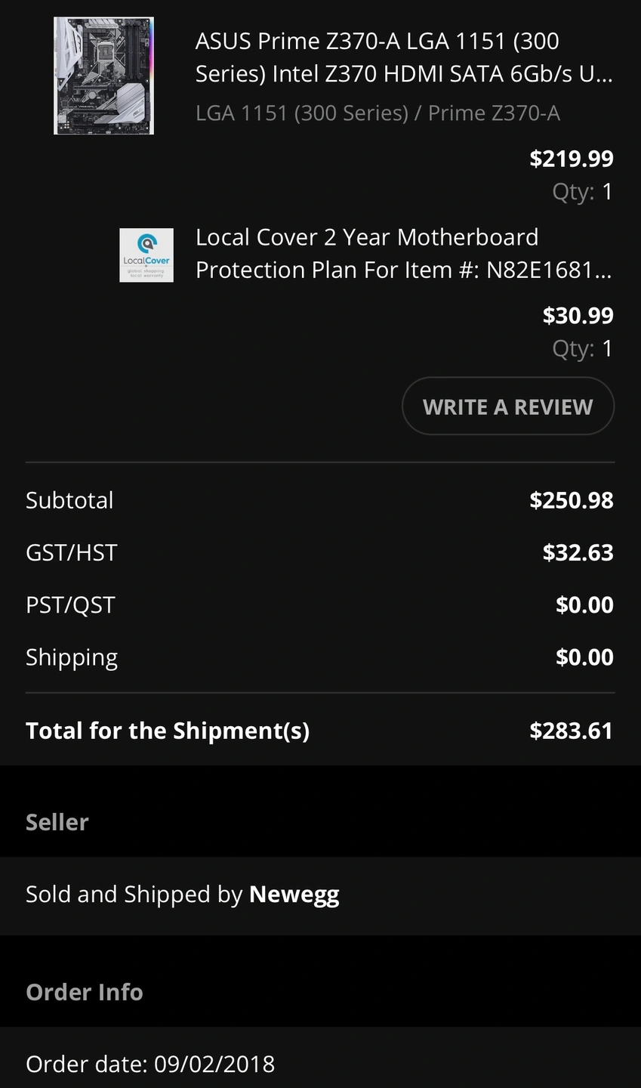The width and height of the screenshot is (641, 1088).
Task: Select the GST/HST tax label
Action: coord(72,552)
